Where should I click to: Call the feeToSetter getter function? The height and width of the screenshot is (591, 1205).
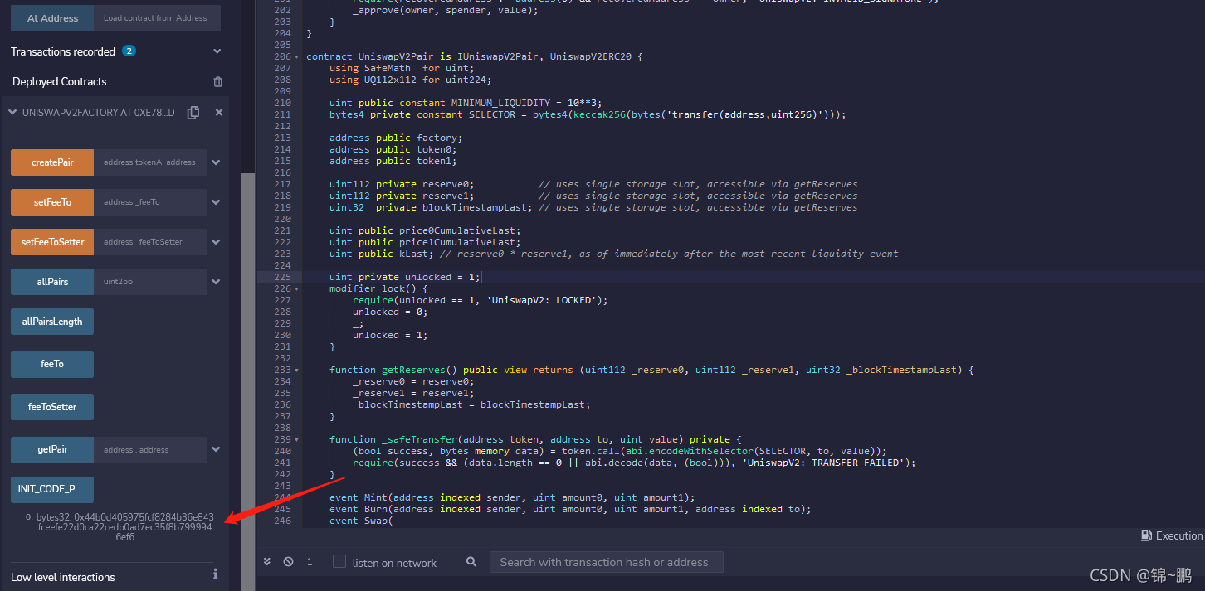(52, 407)
